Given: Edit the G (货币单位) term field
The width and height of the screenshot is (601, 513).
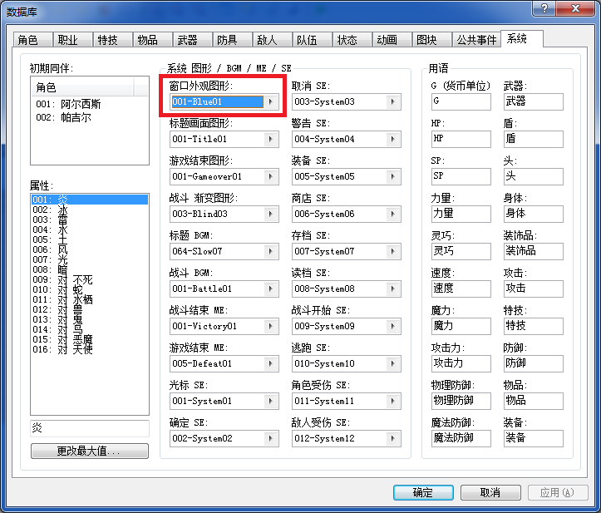Looking at the screenshot, I should coord(461,101).
